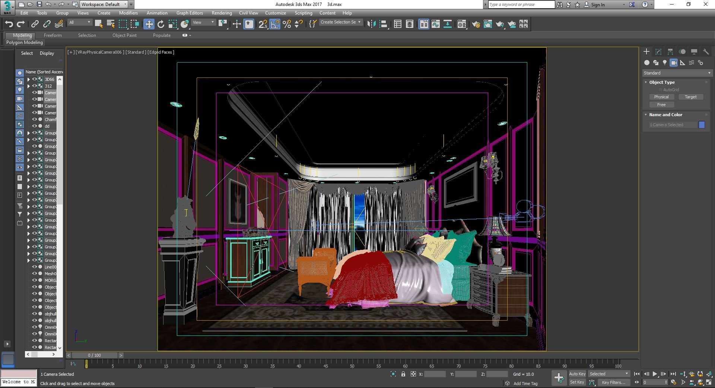The width and height of the screenshot is (715, 388).
Task: Open the Graph Editors menu
Action: (x=190, y=13)
